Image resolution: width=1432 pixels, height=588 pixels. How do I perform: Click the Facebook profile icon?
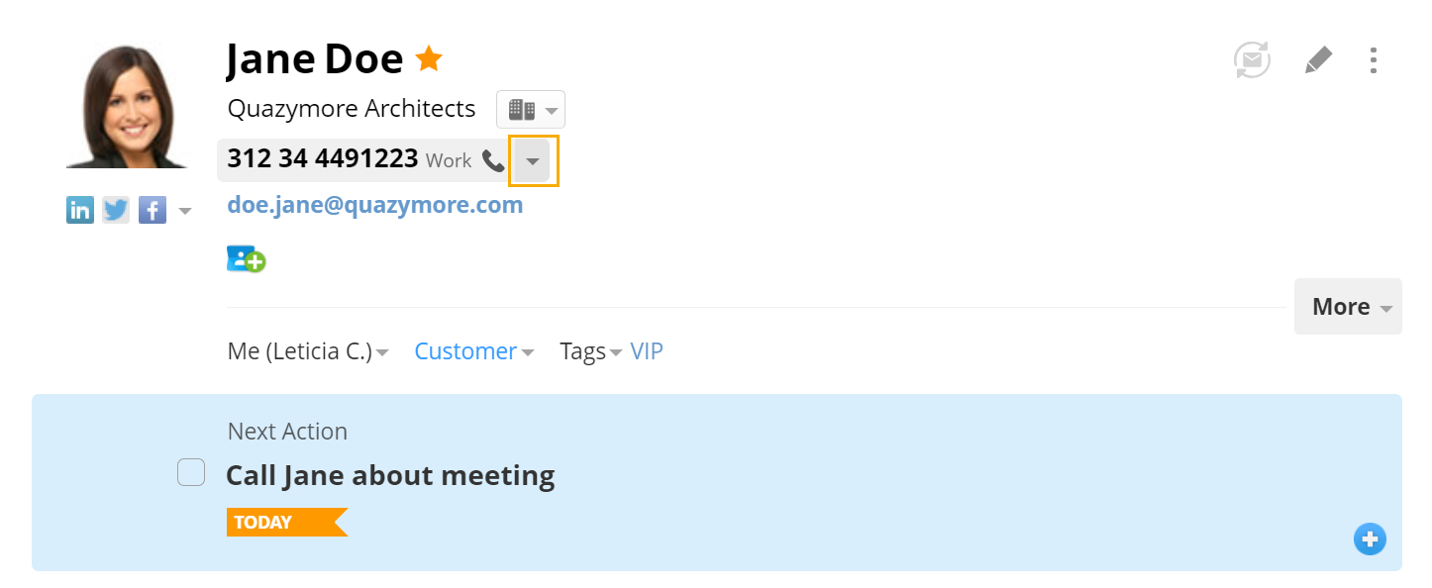tap(153, 210)
